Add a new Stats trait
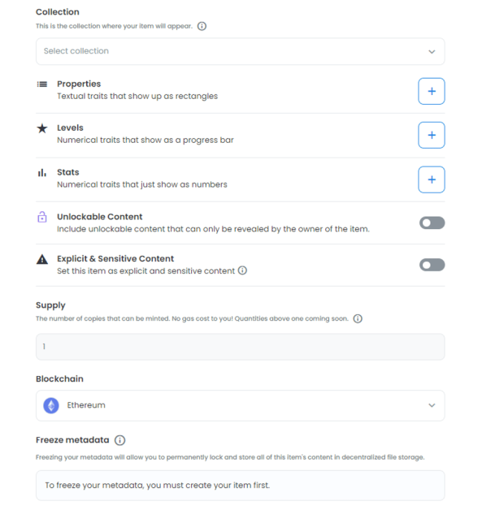Screen dimensions: 495x510 coord(432,179)
